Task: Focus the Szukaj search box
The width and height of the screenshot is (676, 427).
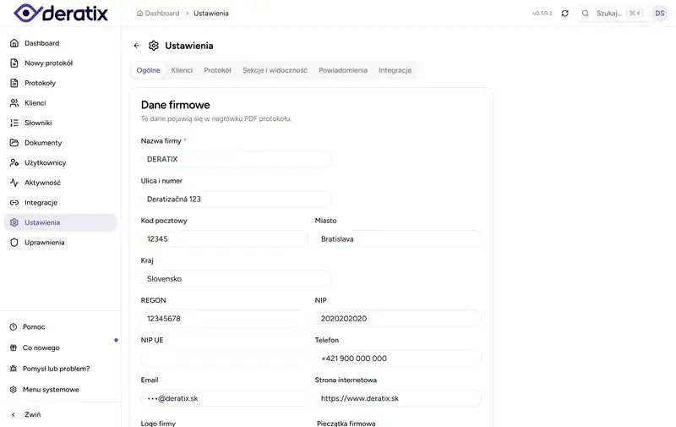Action: pyautogui.click(x=612, y=14)
